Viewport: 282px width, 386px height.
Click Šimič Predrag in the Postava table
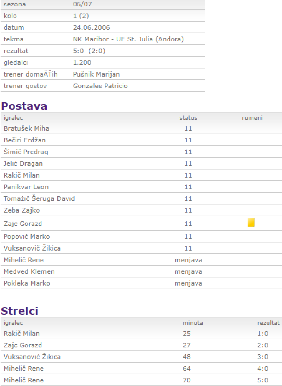pos(26,152)
